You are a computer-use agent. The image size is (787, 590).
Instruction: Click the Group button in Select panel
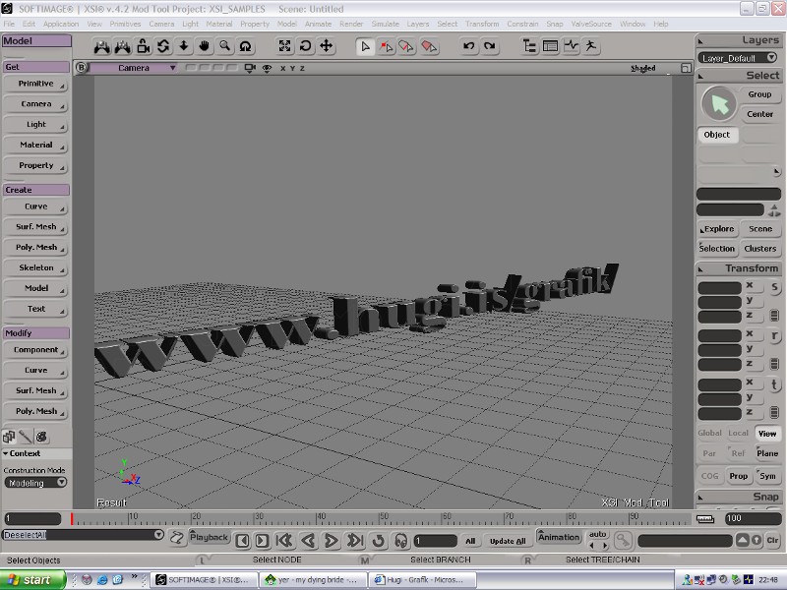pos(759,94)
